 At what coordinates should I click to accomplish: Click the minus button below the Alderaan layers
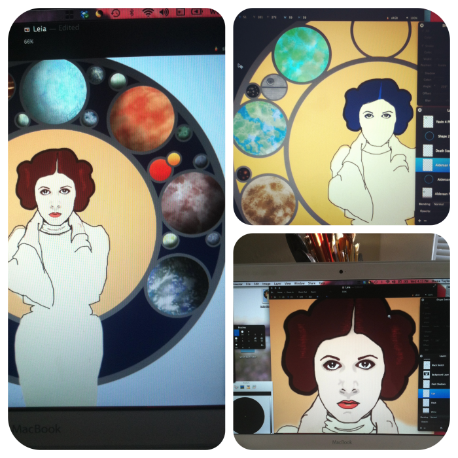tap(425, 220)
